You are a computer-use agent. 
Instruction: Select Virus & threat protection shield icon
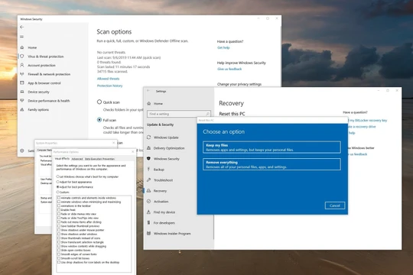pos(22,57)
